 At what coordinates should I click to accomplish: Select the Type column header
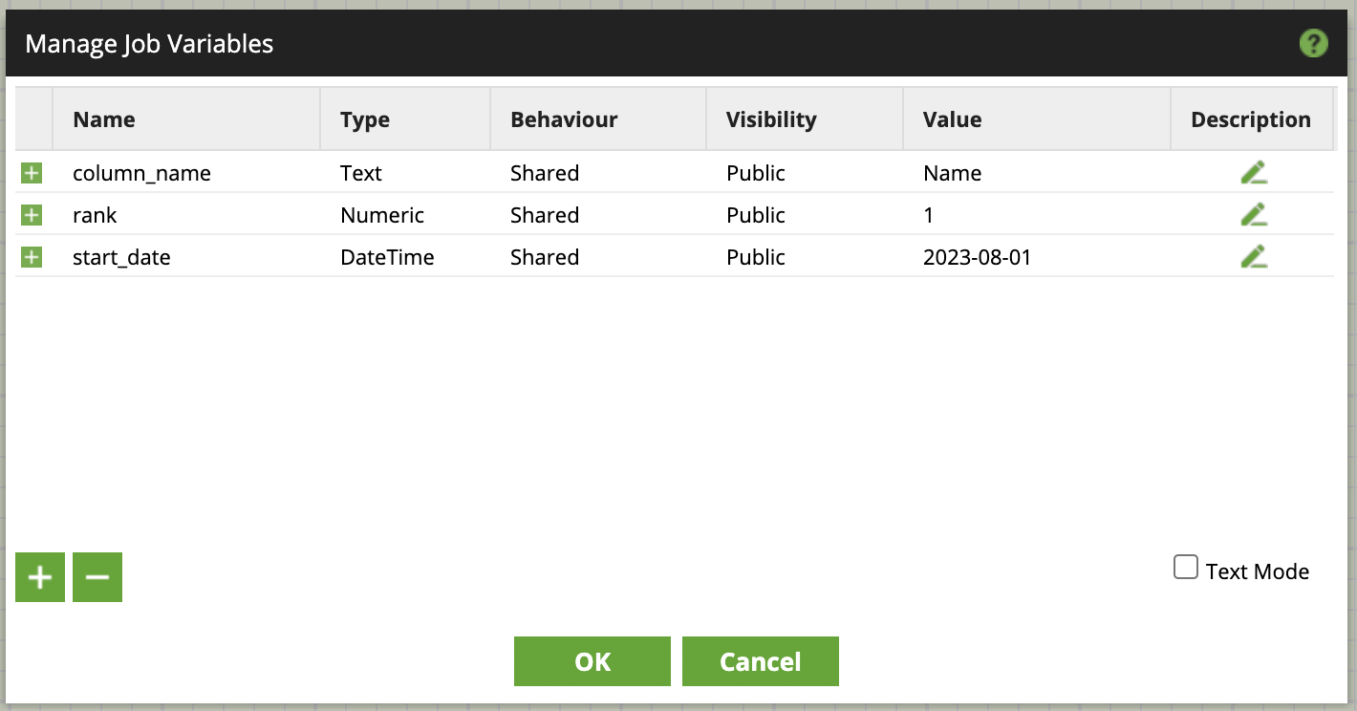point(405,119)
